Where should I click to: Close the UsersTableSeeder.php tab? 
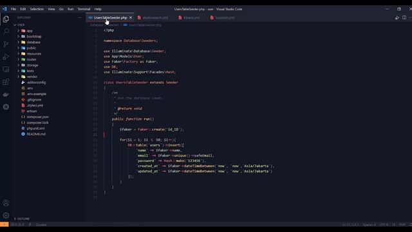click(131, 17)
